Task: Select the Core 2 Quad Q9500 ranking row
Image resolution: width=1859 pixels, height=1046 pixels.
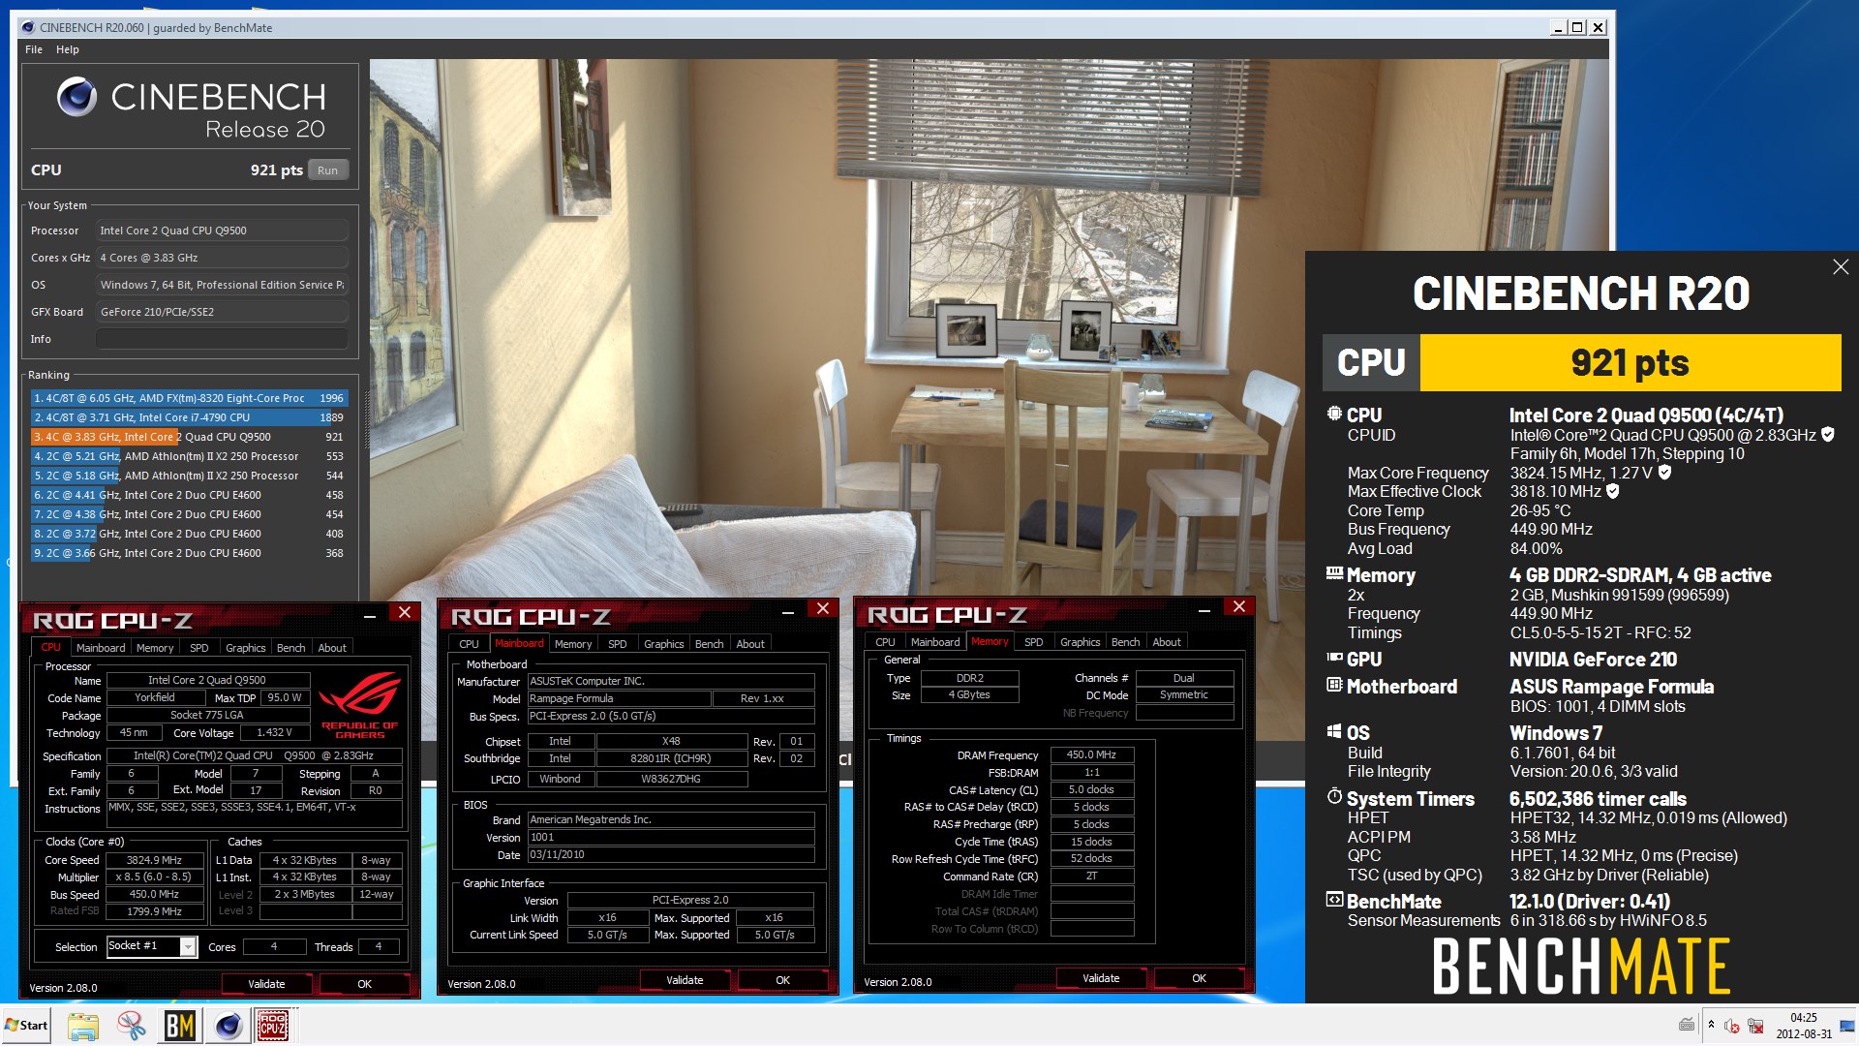Action: click(189, 437)
